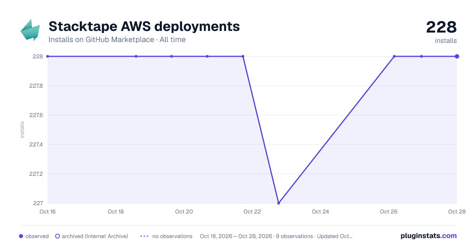Open the pluginstats.com link
The image size is (476, 250).
tap(429, 236)
